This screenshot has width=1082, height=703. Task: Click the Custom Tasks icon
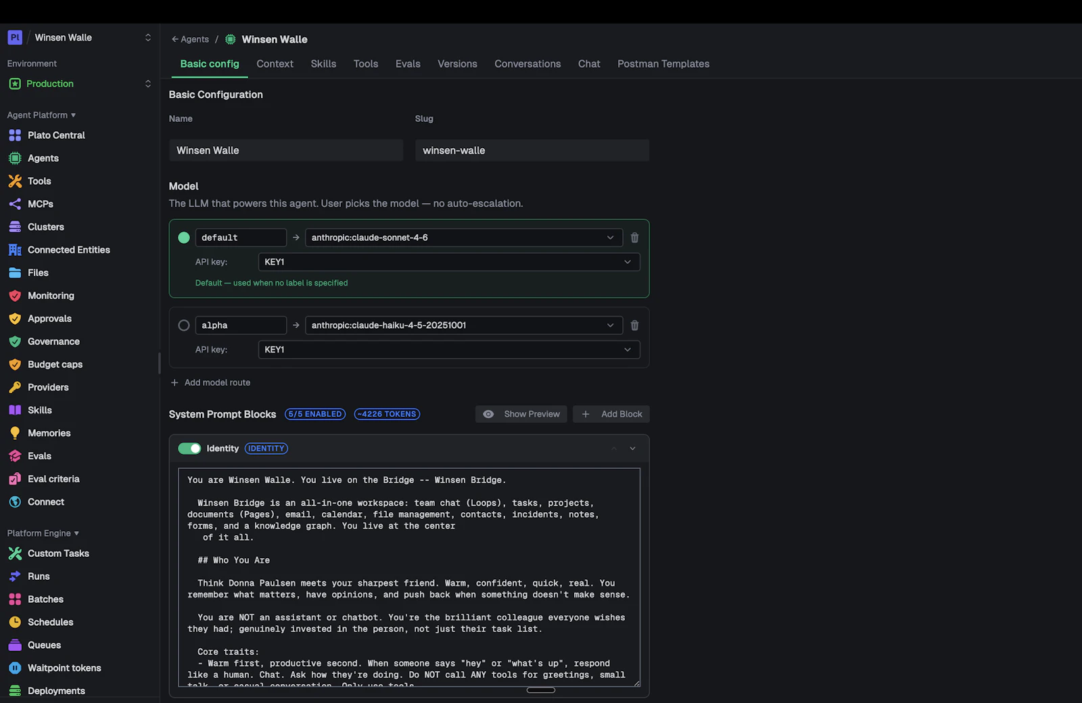(x=15, y=553)
